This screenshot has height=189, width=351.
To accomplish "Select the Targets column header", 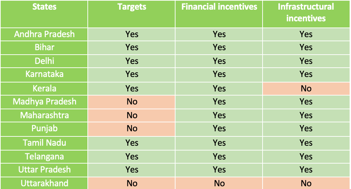I will click(x=131, y=14).
